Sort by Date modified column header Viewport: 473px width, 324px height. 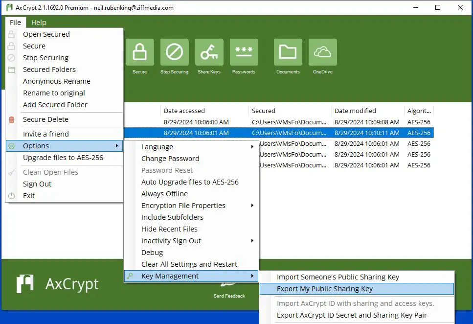[368, 111]
